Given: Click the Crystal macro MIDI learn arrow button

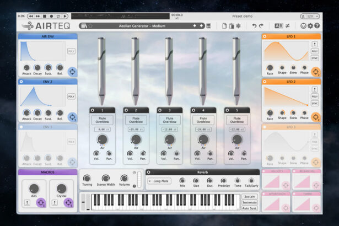Looking at the screenshot, I should [55, 203].
